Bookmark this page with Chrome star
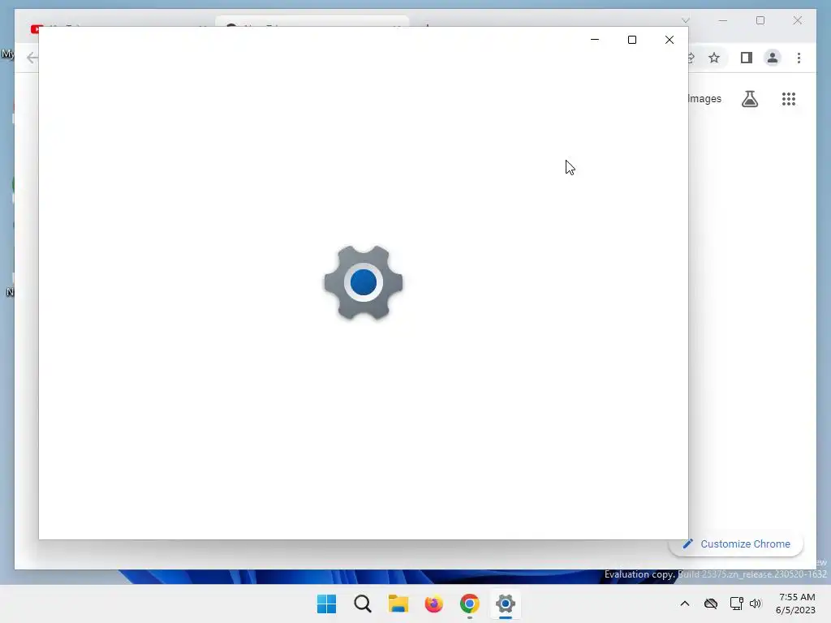831x623 pixels. [714, 58]
